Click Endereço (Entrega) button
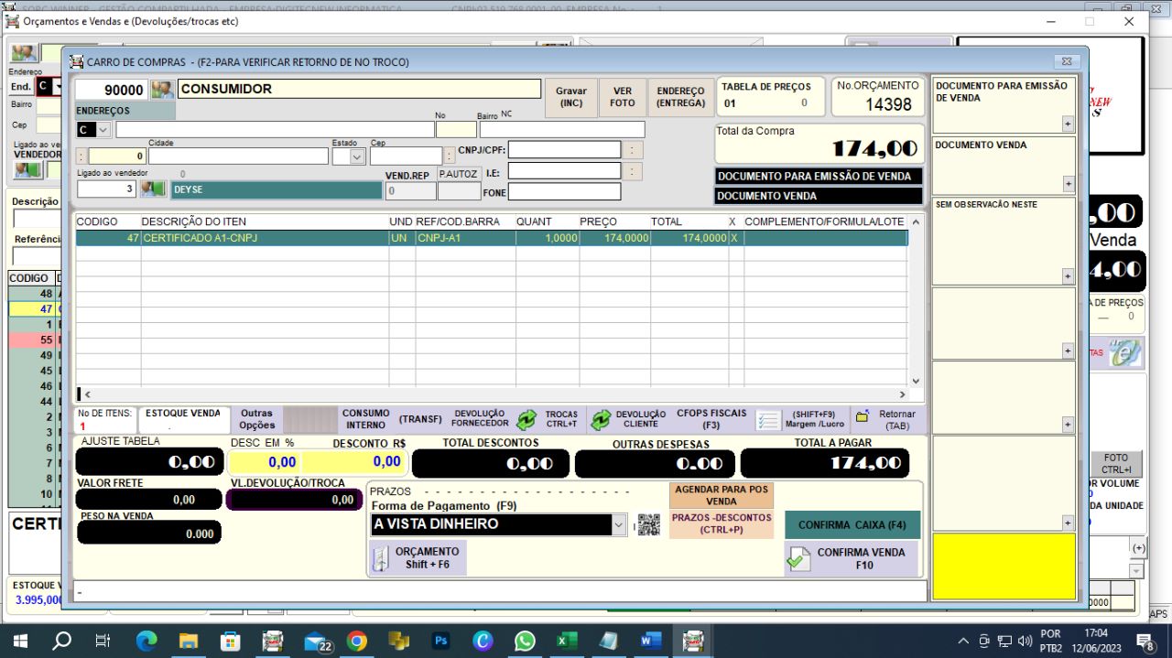 click(x=680, y=97)
